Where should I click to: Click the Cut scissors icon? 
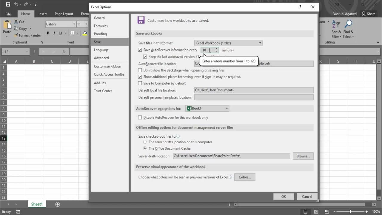(16, 21)
